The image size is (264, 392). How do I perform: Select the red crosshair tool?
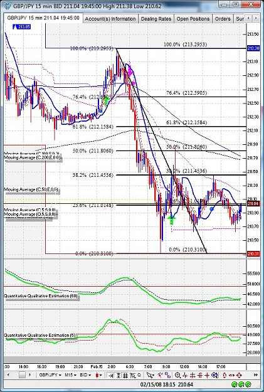pyautogui.click(x=207, y=375)
